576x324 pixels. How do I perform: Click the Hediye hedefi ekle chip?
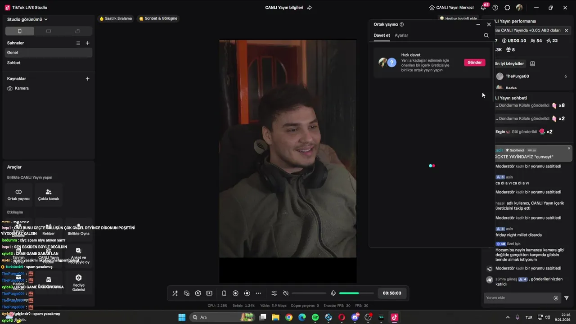459,18
